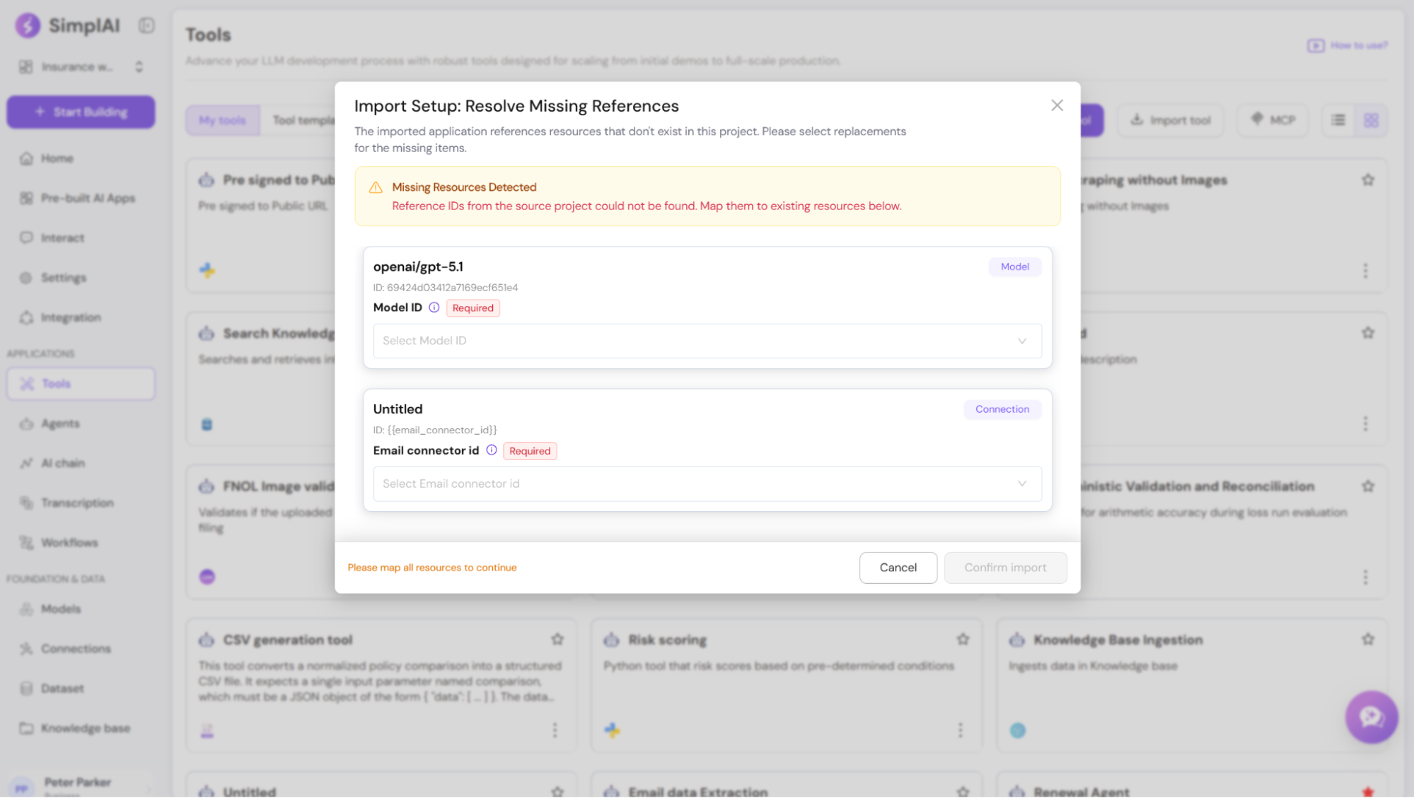
Task: Click the Connection tag on Untitled resource
Action: [1002, 409]
